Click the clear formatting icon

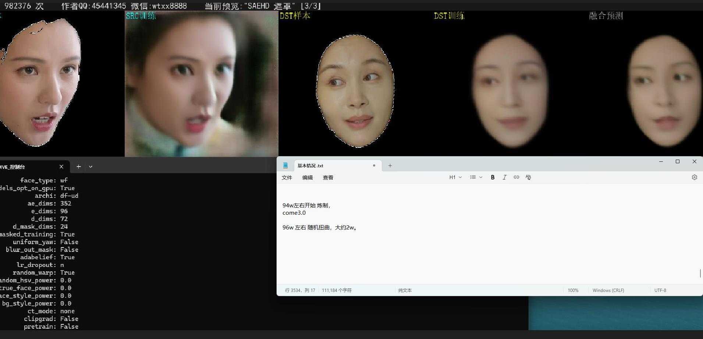click(x=528, y=177)
